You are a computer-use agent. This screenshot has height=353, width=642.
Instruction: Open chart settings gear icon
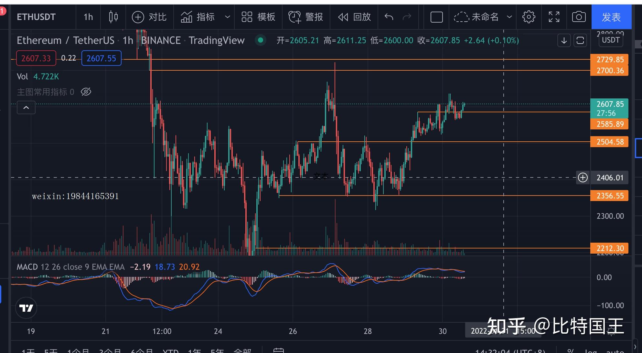(x=529, y=17)
